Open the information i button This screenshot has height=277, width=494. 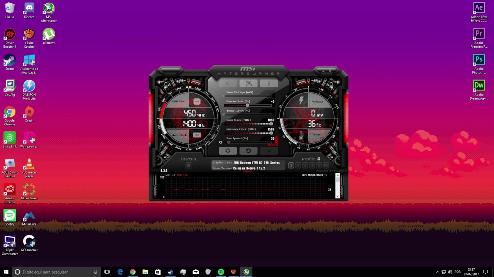point(269,83)
